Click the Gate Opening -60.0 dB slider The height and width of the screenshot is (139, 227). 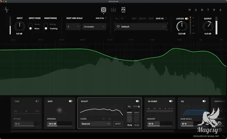point(60,124)
